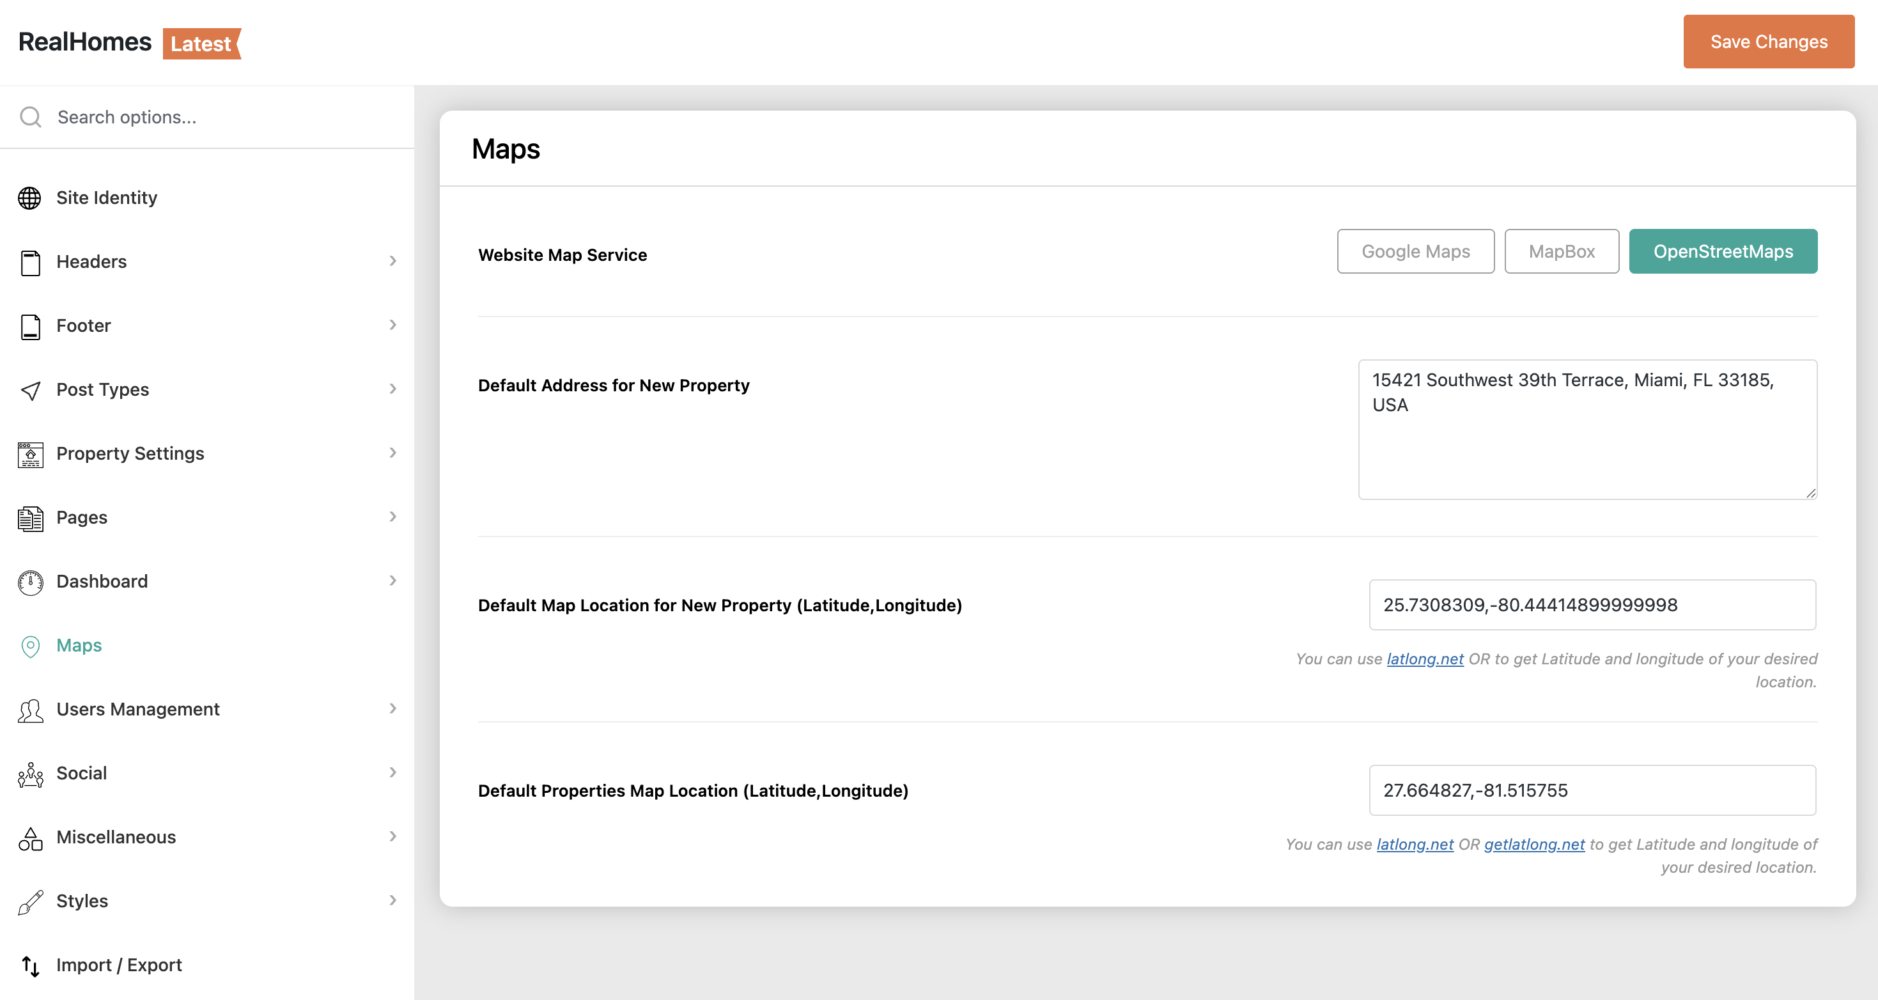Click the Social network icon

click(30, 774)
